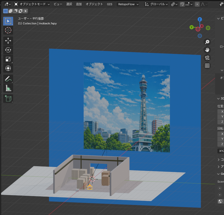The image size is (224, 215).
Task: Click the pan hand viewport button
Action: click(207, 50)
